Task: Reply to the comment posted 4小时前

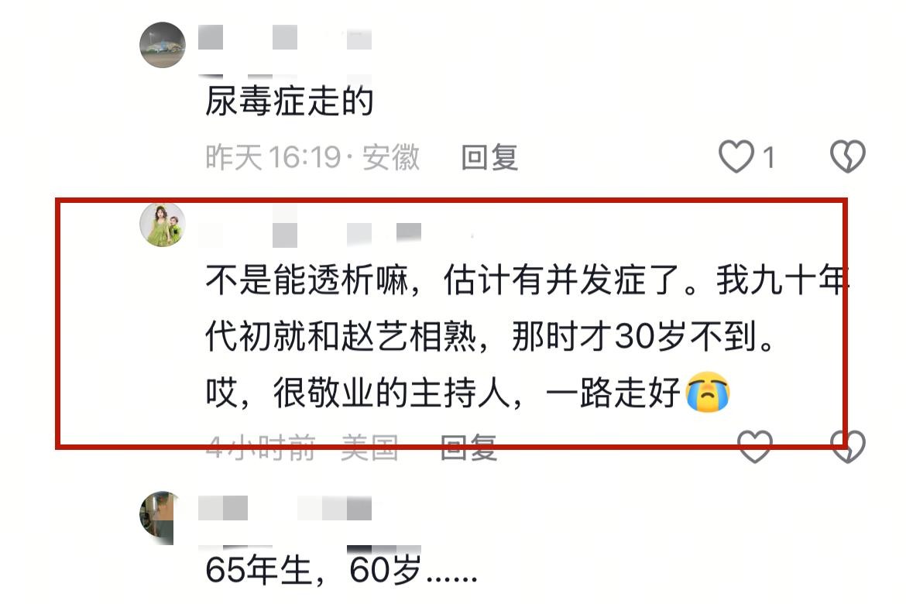Action: 468,448
